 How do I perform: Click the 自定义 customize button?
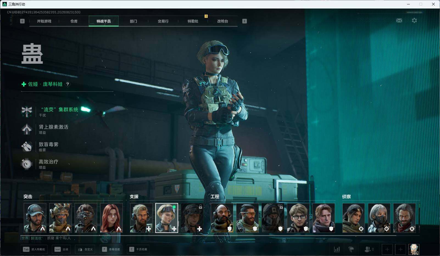pos(85,249)
